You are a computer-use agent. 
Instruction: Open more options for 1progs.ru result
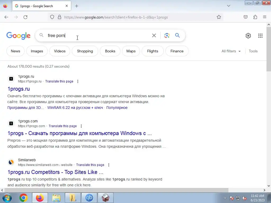point(78,81)
